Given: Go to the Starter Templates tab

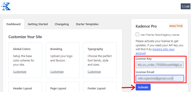Looking at the screenshot, I should pyautogui.click(x=87, y=24).
